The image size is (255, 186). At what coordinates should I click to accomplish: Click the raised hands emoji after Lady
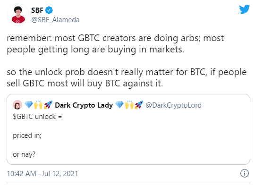point(129,105)
